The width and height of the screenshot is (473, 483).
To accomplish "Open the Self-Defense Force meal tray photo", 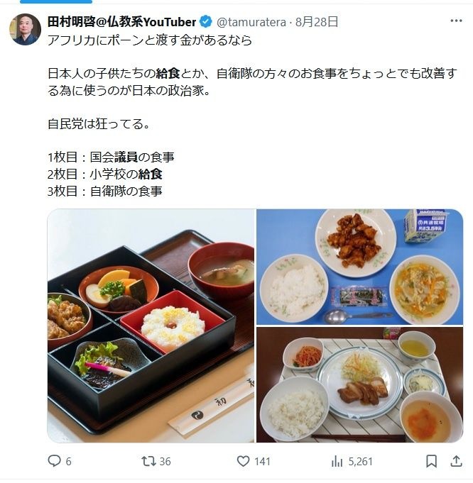I will coord(360,384).
